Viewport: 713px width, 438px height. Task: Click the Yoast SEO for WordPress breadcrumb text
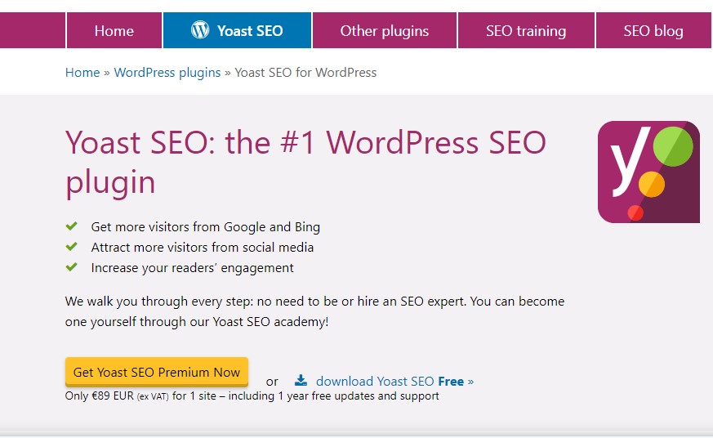(305, 72)
